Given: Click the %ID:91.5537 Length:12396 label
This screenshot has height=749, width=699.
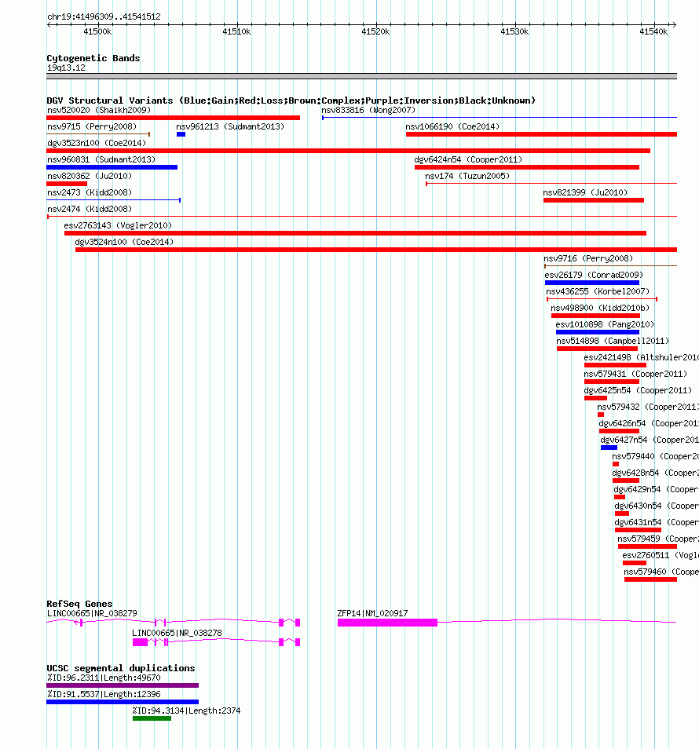Looking at the screenshot, I should (104, 695).
